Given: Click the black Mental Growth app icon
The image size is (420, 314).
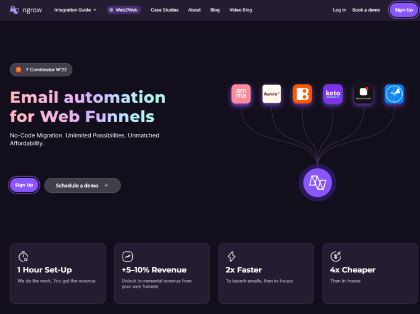Looking at the screenshot, I should click(x=363, y=94).
